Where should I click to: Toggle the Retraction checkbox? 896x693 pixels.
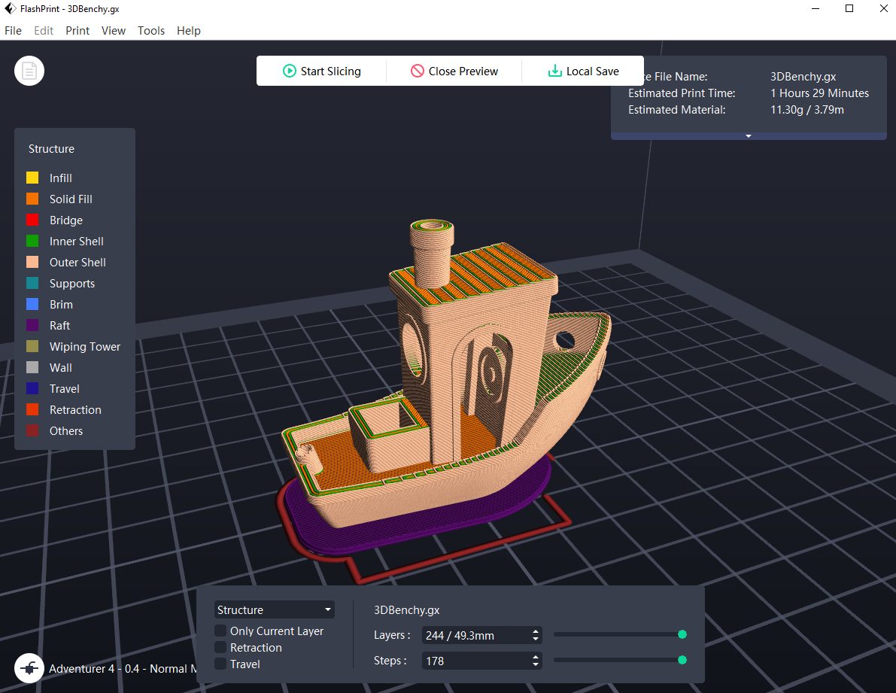tap(220, 647)
